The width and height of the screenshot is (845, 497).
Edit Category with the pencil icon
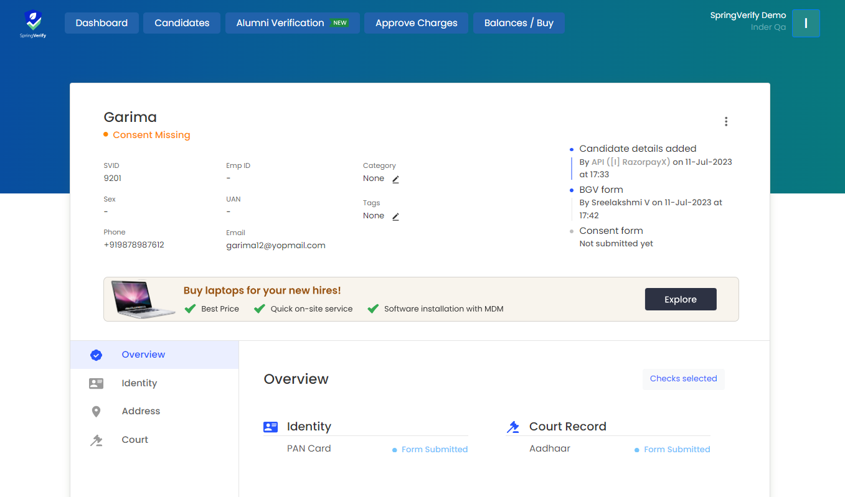click(395, 179)
